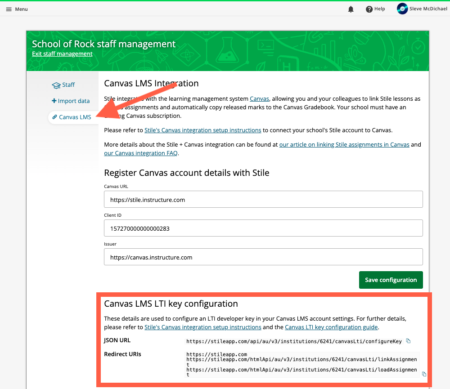Open the Staff section
This screenshot has height=389, width=450.
[63, 85]
